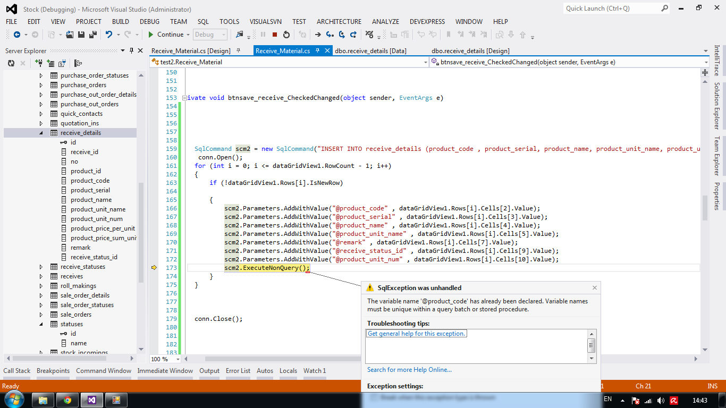Click the Step Into icon
The height and width of the screenshot is (408, 726).
(330, 35)
